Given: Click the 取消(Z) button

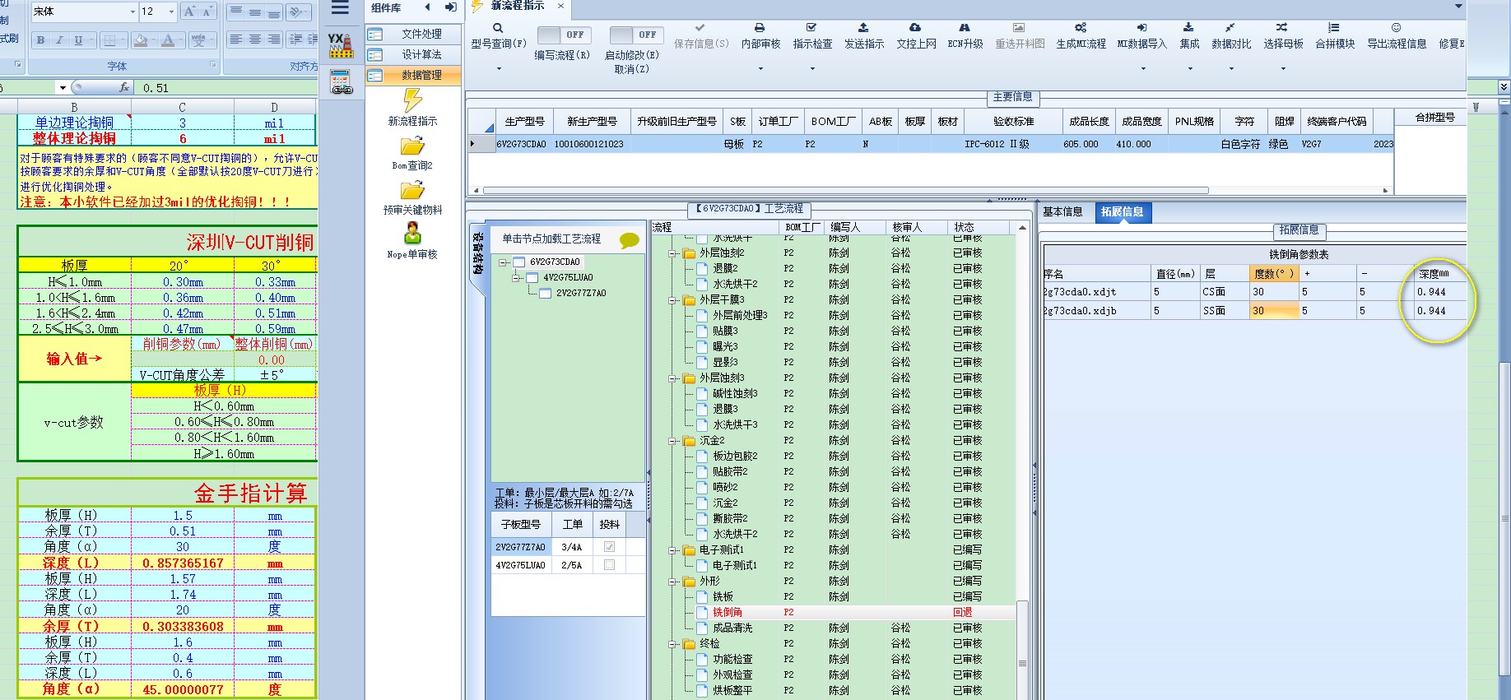Looking at the screenshot, I should coord(631,69).
